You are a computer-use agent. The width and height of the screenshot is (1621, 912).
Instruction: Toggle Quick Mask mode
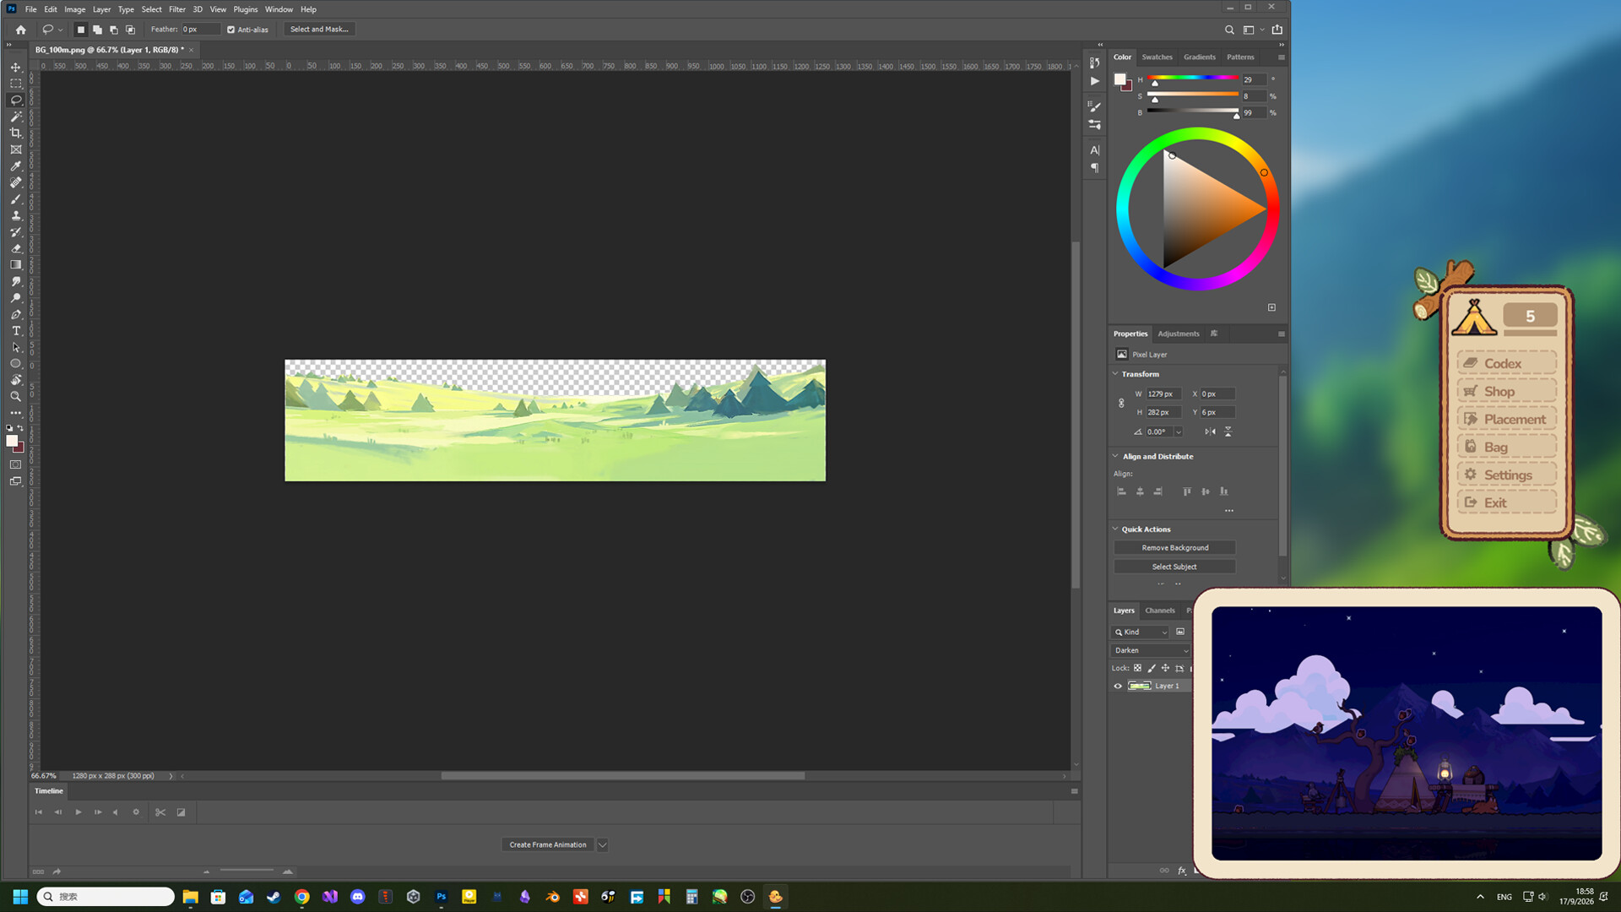(15, 464)
